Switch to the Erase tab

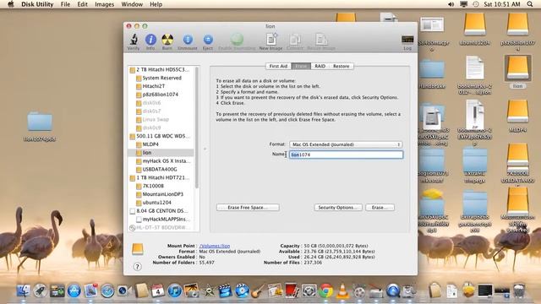click(301, 66)
